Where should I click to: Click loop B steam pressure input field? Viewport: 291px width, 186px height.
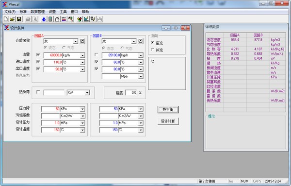click(111, 76)
